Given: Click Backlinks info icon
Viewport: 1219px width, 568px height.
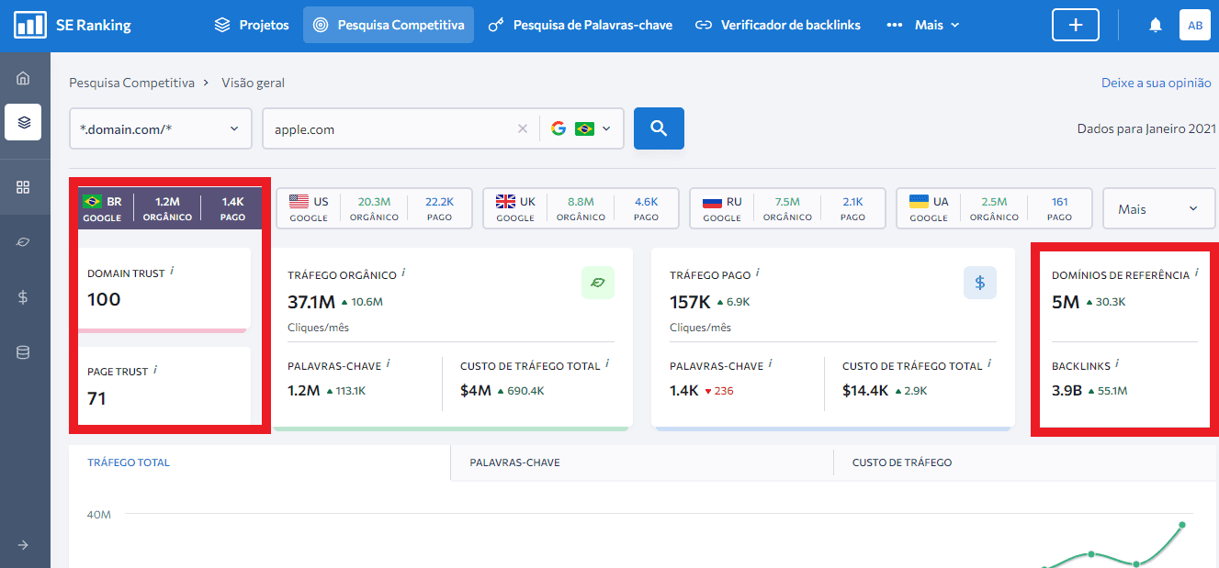Looking at the screenshot, I should [1117, 363].
